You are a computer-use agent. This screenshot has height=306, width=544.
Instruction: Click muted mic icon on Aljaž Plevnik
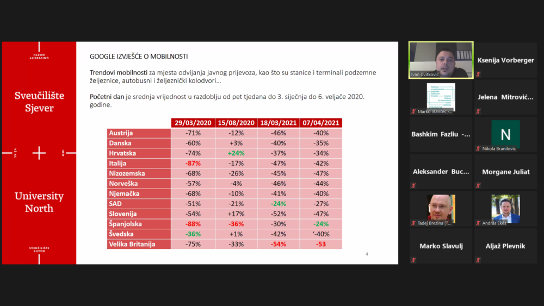click(x=478, y=260)
